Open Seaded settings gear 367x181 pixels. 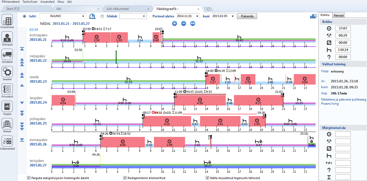point(7,72)
